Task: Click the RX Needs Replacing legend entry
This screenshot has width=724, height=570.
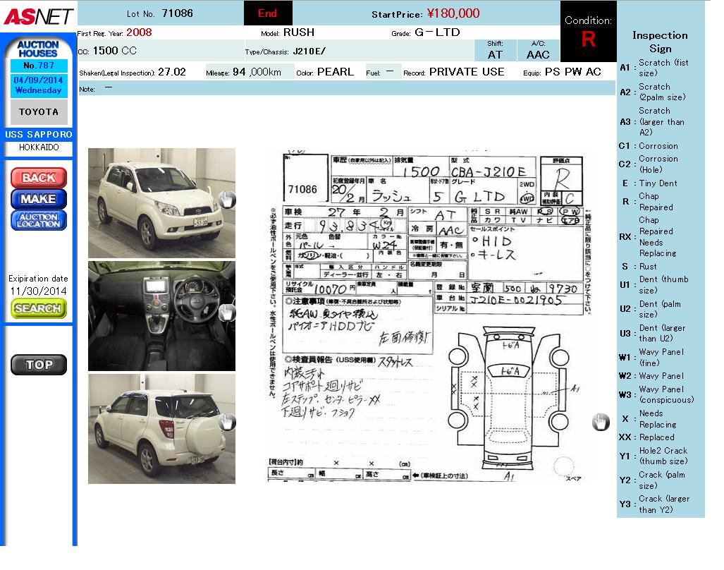Action: [648, 236]
